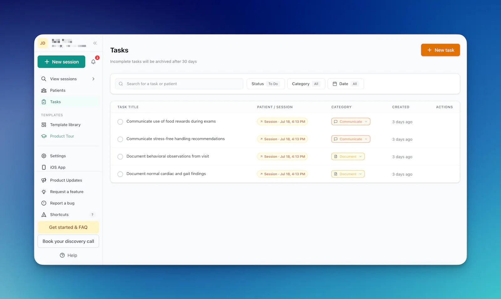Click the Shortcuts triangle icon

point(44,215)
